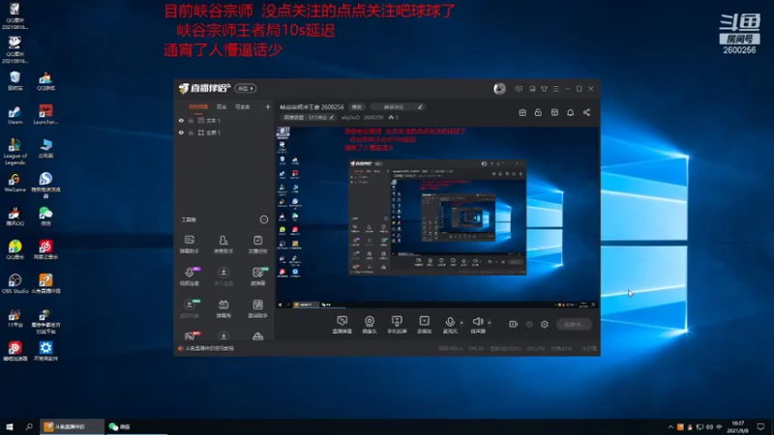Open the QQ音乐 desktop icon
The width and height of the screenshot is (774, 435).
click(15, 249)
